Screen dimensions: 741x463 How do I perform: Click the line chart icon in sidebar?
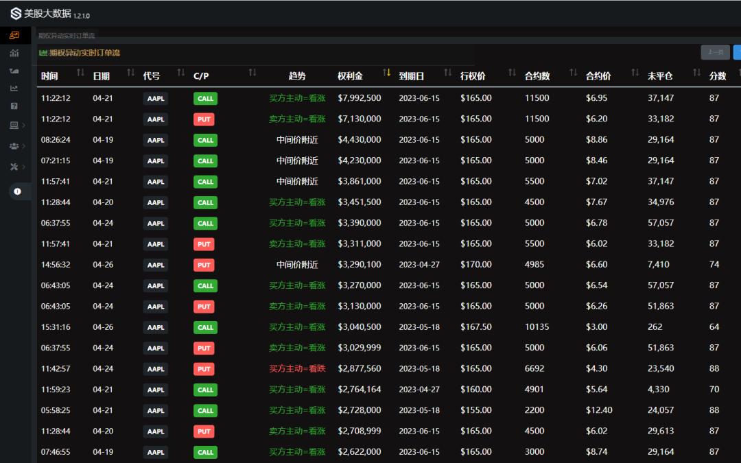coord(14,88)
